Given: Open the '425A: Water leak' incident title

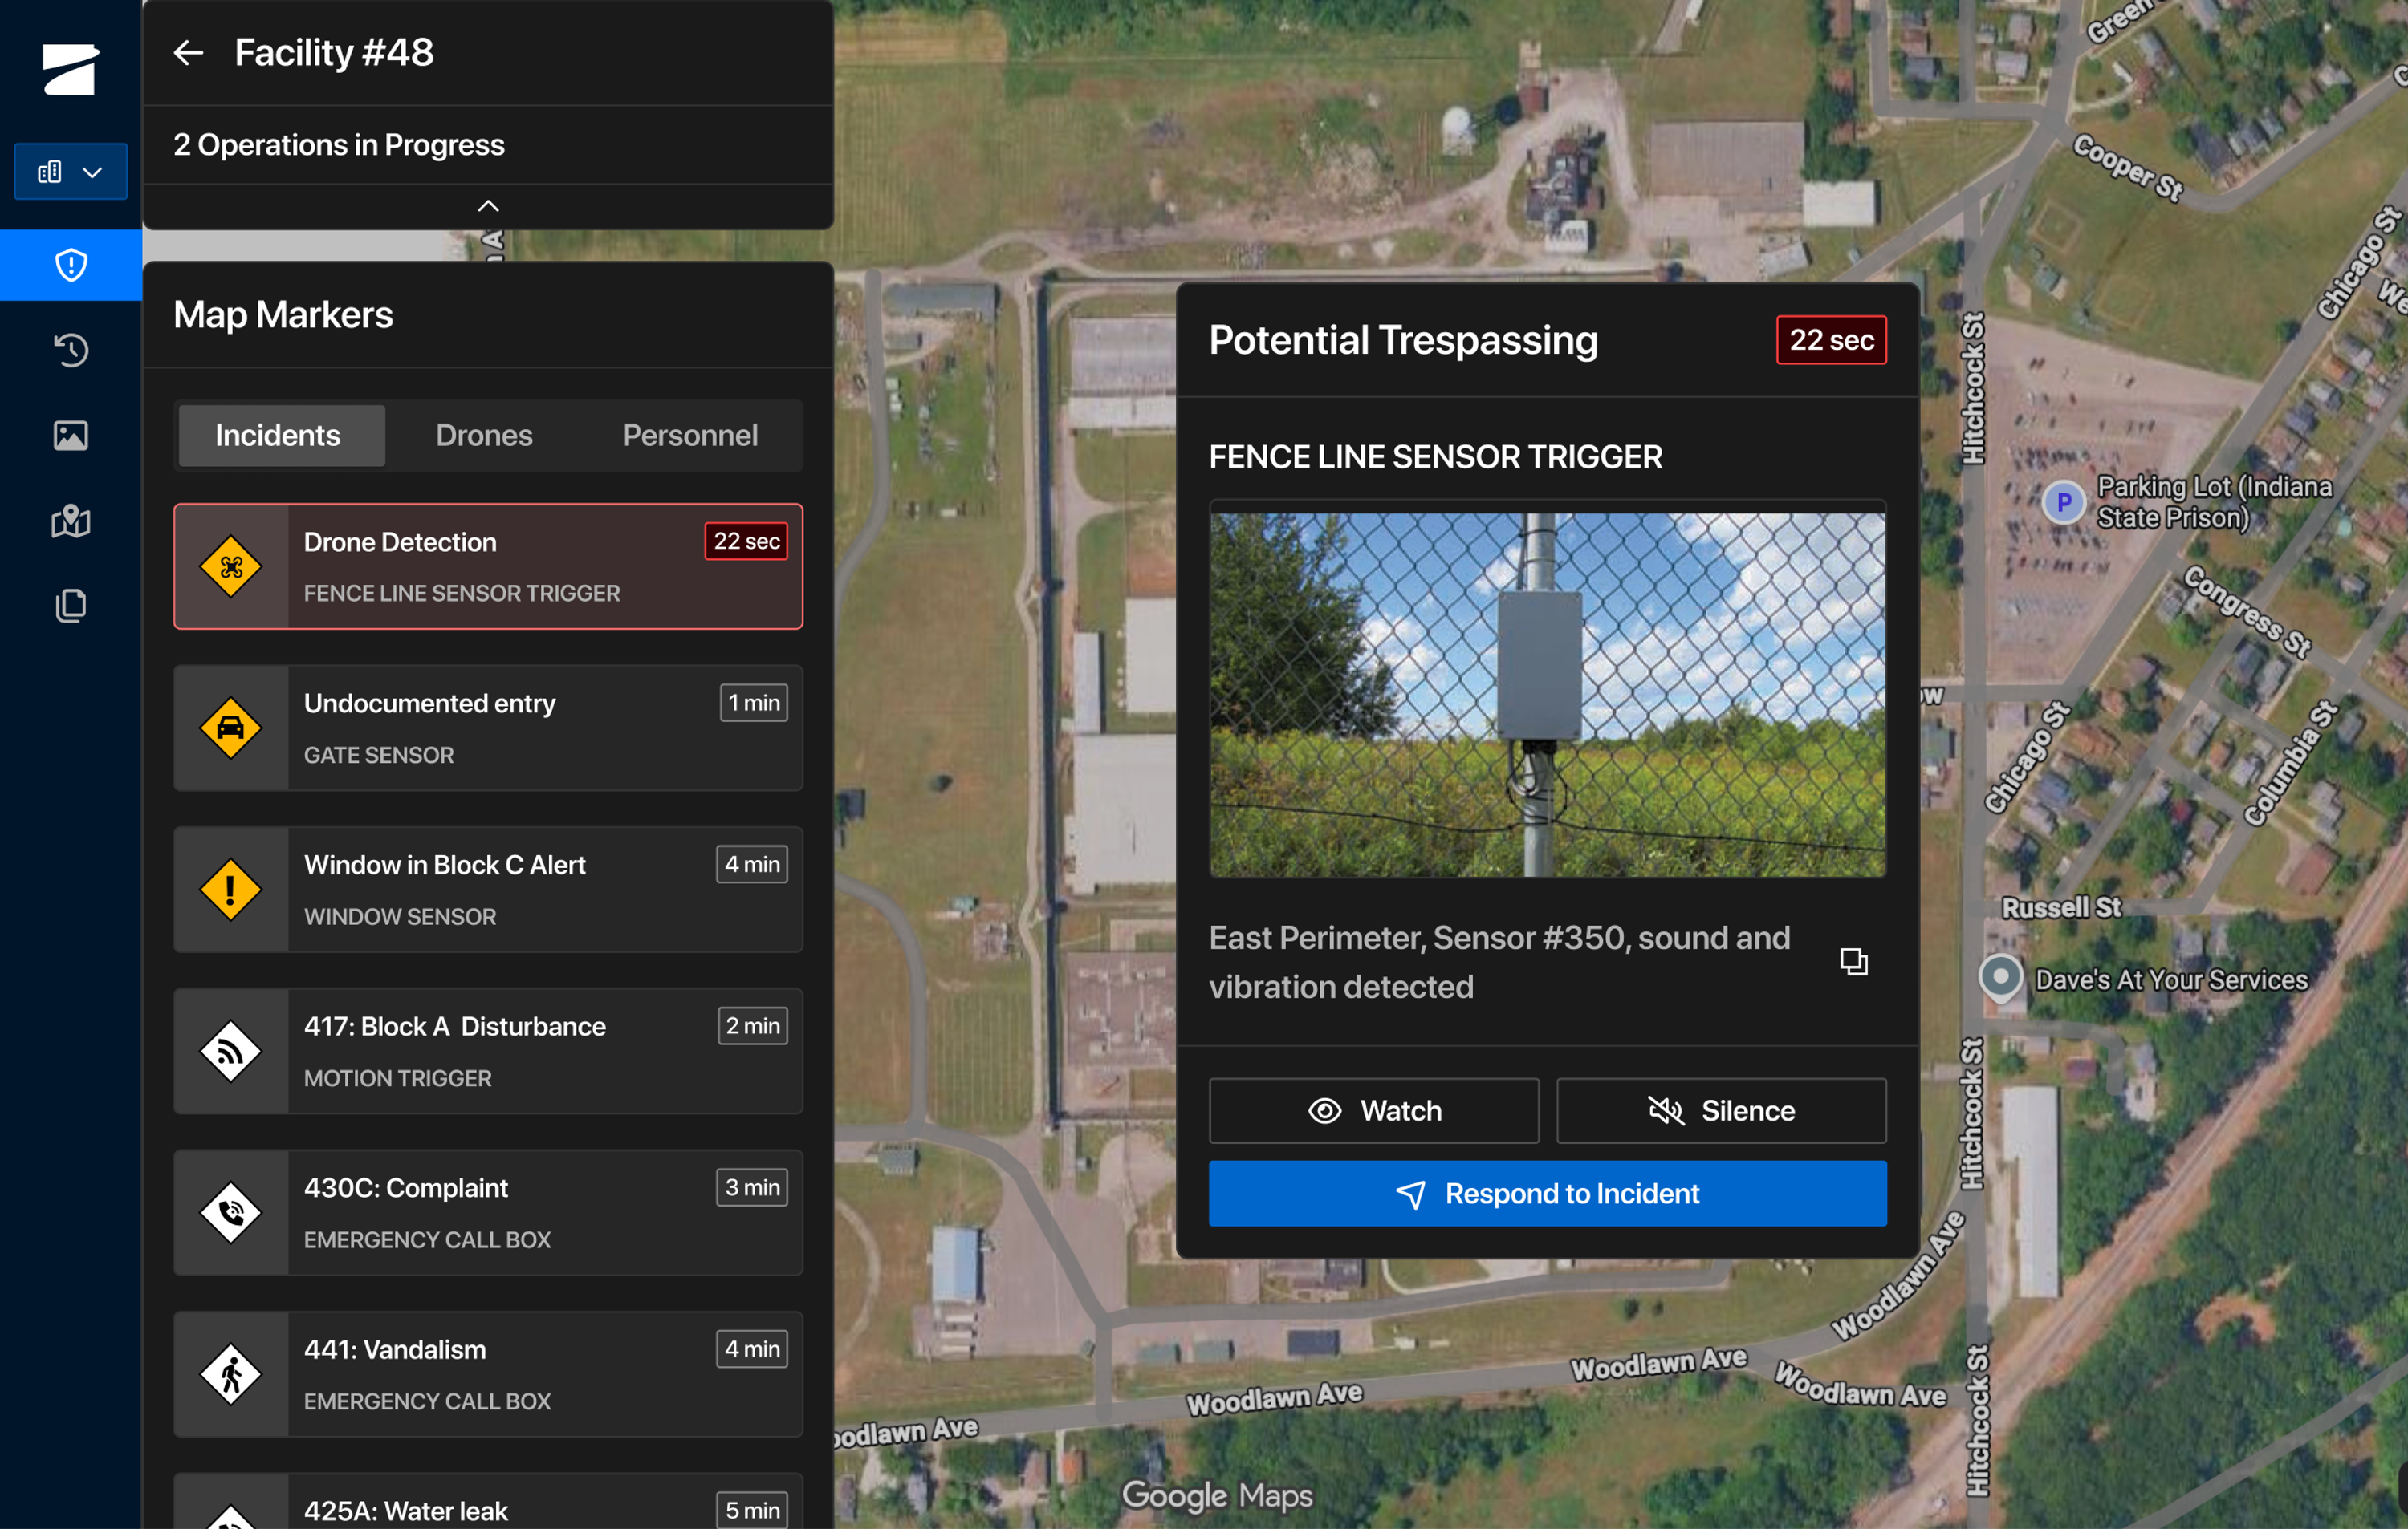Looking at the screenshot, I should click(x=406, y=1511).
